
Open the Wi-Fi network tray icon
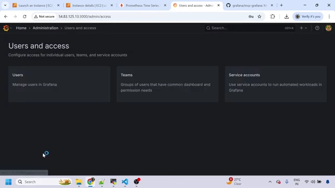[307, 182]
